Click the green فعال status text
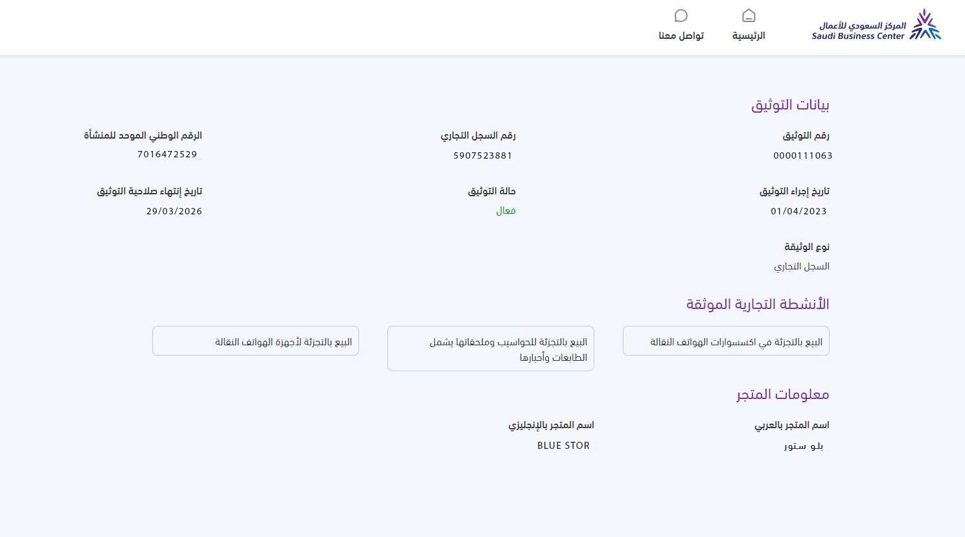The image size is (965, 537). click(x=506, y=211)
